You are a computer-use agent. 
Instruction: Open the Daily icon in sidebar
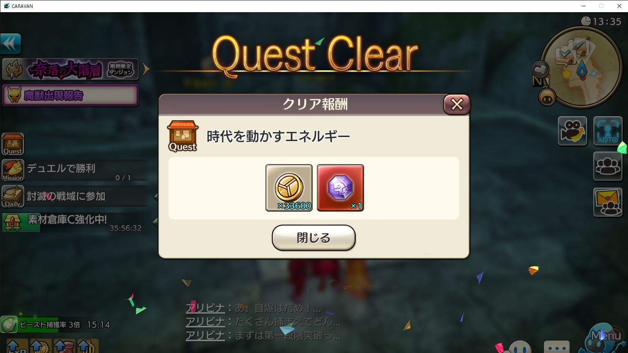pyautogui.click(x=13, y=196)
